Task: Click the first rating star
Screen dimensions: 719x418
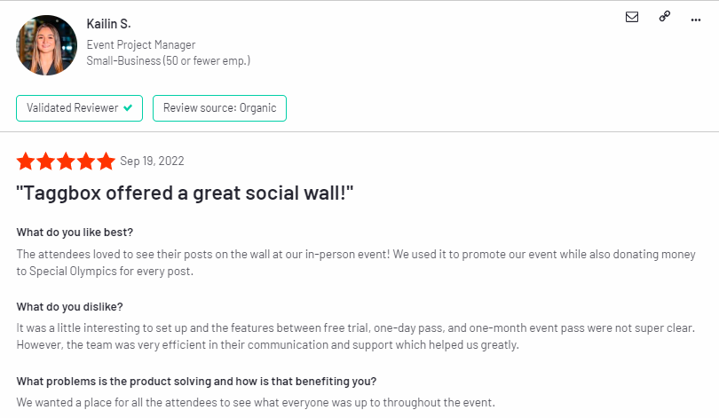Action: (26, 161)
